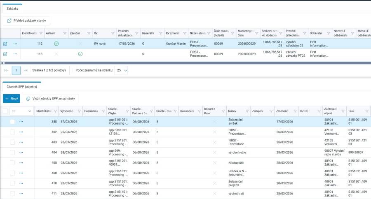
Task: Expand the bulk actions dropdown in SPP header
Action: (x=21, y=111)
